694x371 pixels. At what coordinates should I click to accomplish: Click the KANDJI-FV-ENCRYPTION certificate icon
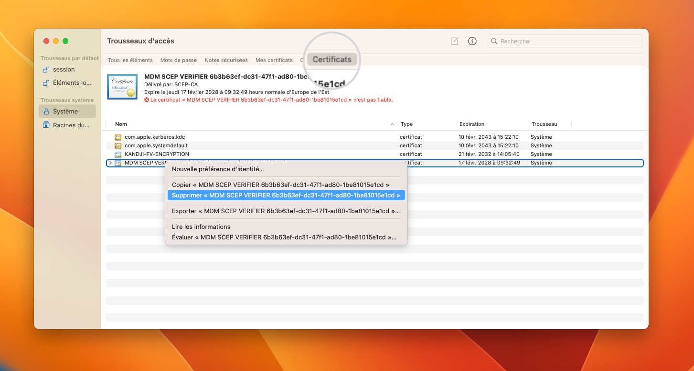click(x=118, y=155)
